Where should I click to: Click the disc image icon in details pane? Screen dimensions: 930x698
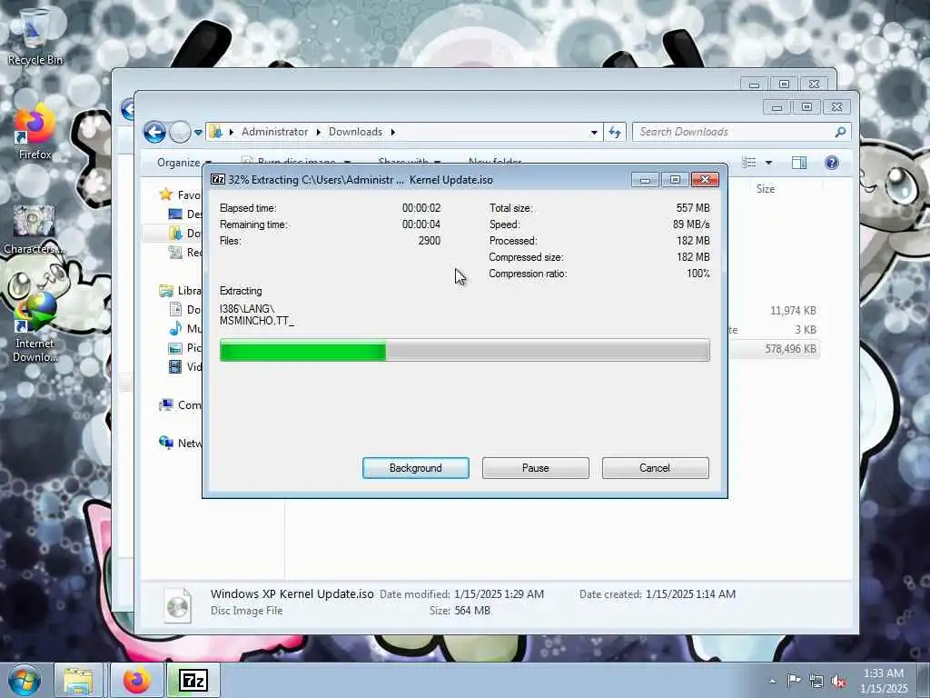[x=178, y=604]
